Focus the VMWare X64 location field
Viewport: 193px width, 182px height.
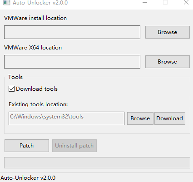pyautogui.click(x=72, y=62)
